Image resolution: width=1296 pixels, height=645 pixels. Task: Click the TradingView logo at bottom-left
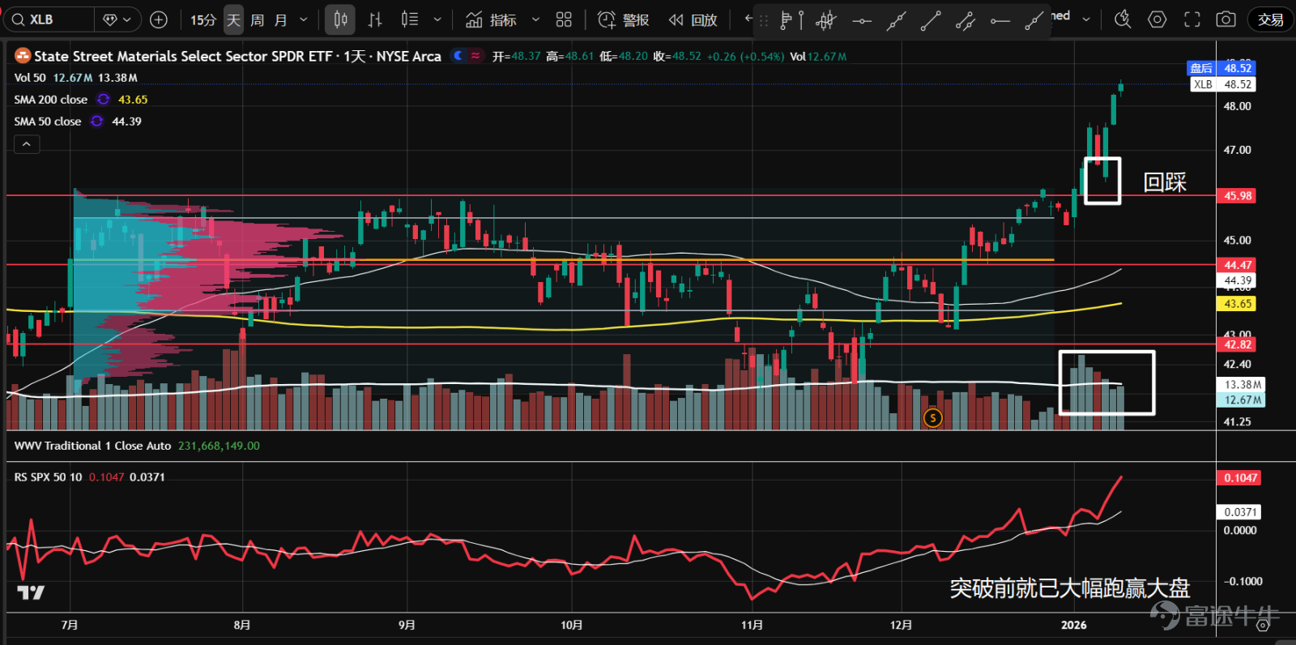click(31, 593)
